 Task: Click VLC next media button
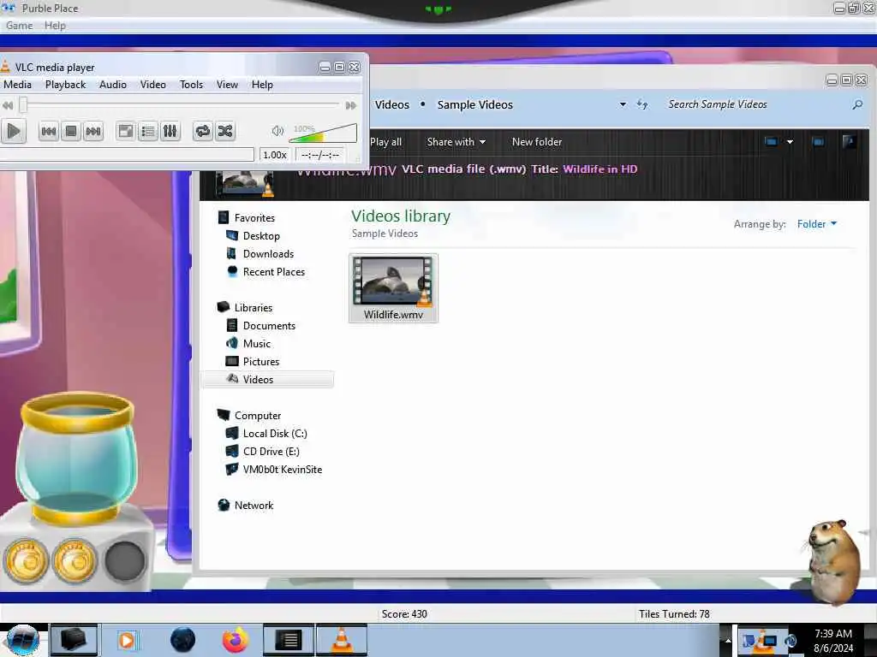[x=92, y=131]
